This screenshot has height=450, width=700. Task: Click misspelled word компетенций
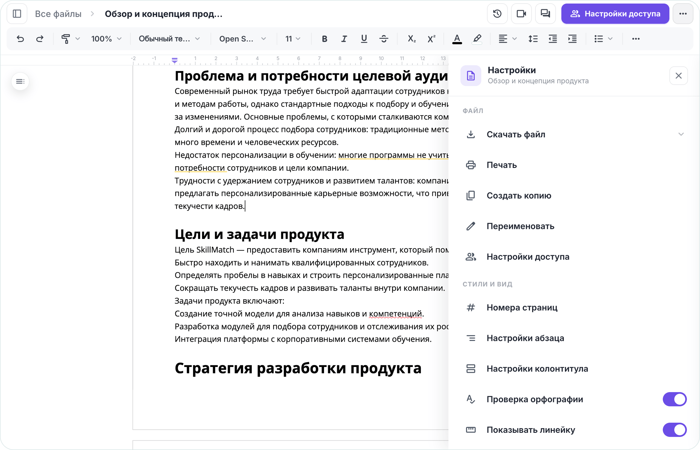click(x=395, y=313)
